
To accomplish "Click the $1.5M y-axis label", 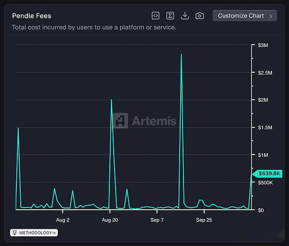I will pyautogui.click(x=265, y=128).
